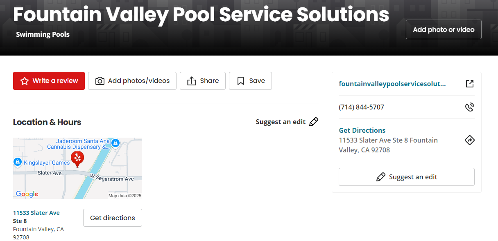The height and width of the screenshot is (241, 498).
Task: Click the camera icon beside Add photos/videos
Action: pyautogui.click(x=100, y=81)
